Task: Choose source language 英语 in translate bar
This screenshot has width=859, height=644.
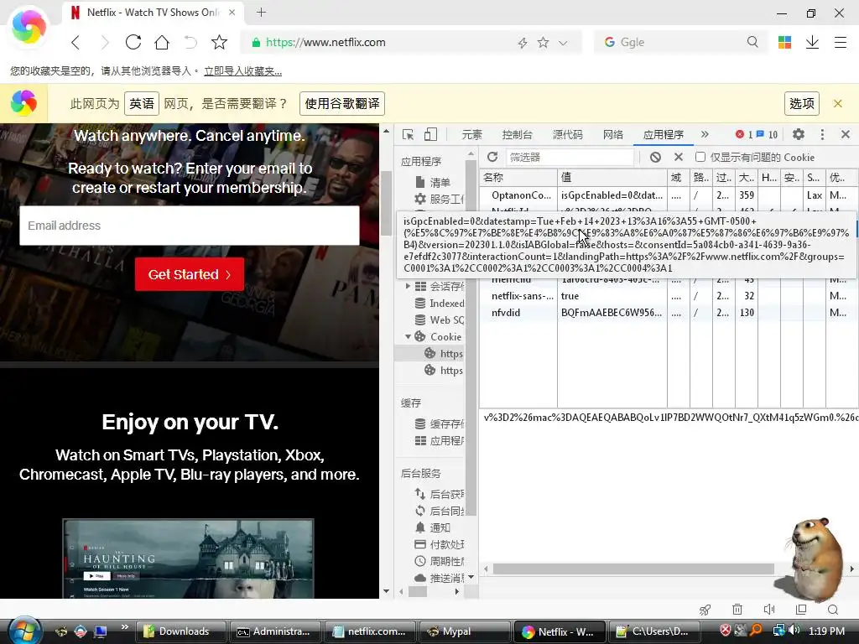Action: (142, 103)
